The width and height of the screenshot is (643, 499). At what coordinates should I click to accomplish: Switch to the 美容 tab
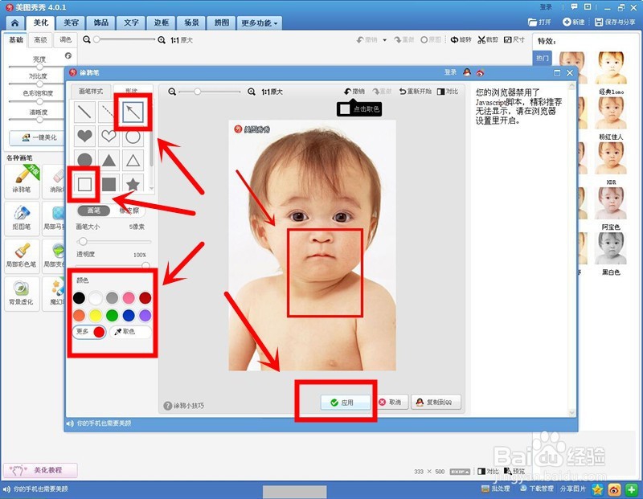(x=71, y=22)
